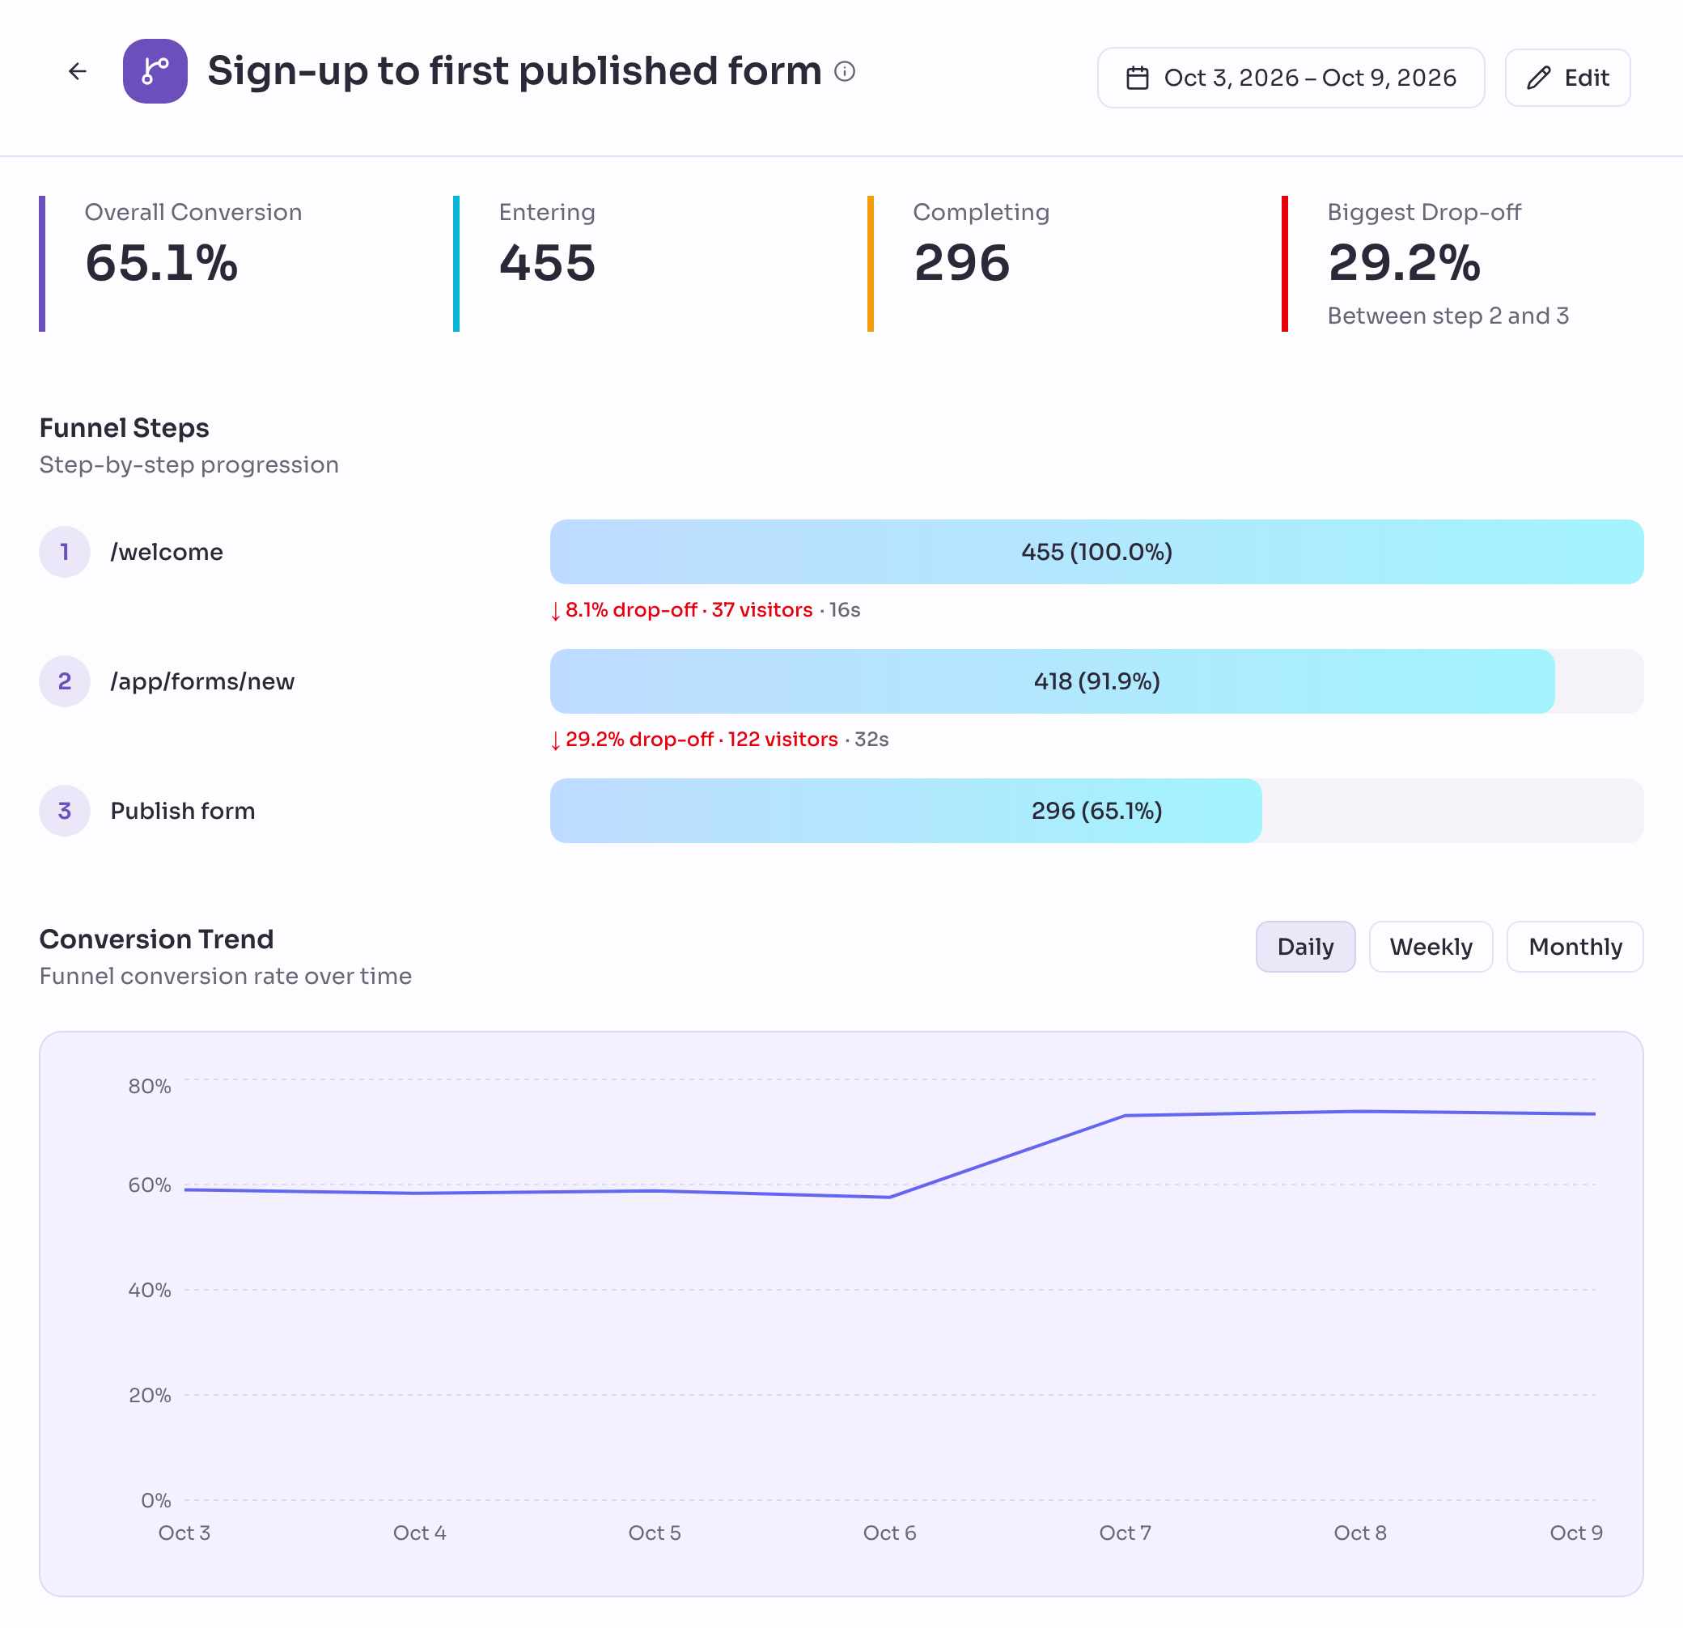This screenshot has height=1628, width=1683.
Task: Click the Edit button
Action: click(1567, 78)
